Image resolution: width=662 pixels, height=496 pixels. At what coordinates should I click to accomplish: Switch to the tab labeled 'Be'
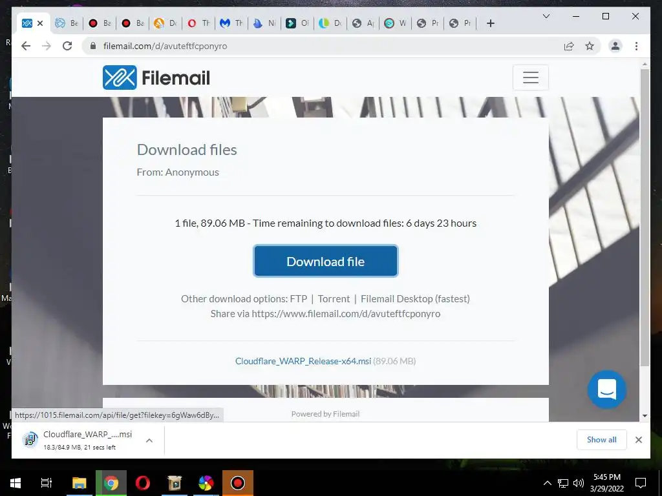67,23
